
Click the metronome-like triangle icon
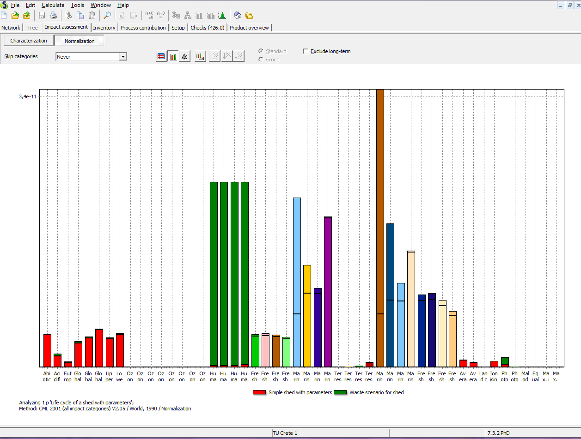[184, 57]
